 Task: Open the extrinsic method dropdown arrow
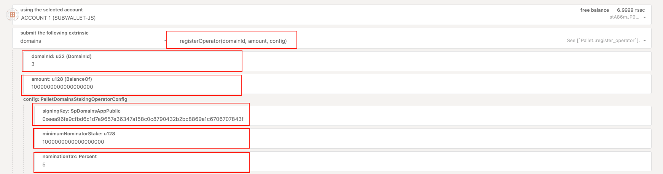(x=644, y=41)
